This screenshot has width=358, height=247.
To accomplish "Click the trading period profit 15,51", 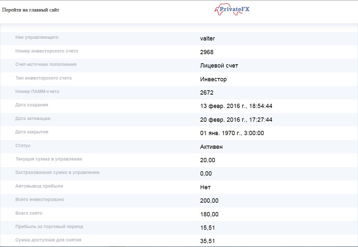I will coord(207,228).
